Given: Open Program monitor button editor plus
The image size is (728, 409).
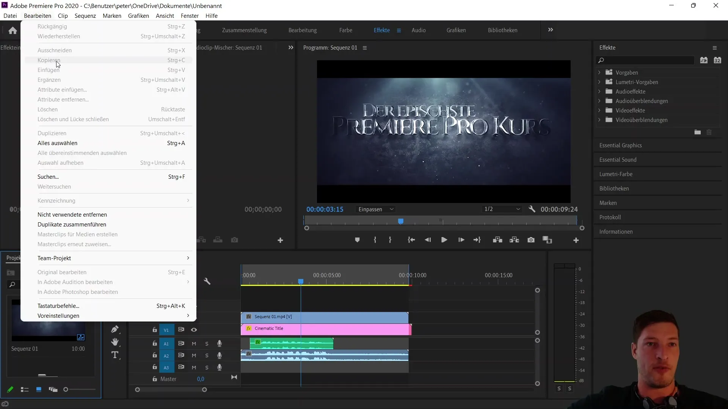Looking at the screenshot, I should point(576,240).
